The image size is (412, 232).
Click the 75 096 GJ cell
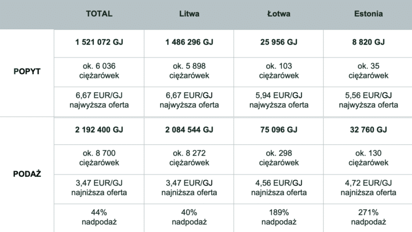coord(279,131)
